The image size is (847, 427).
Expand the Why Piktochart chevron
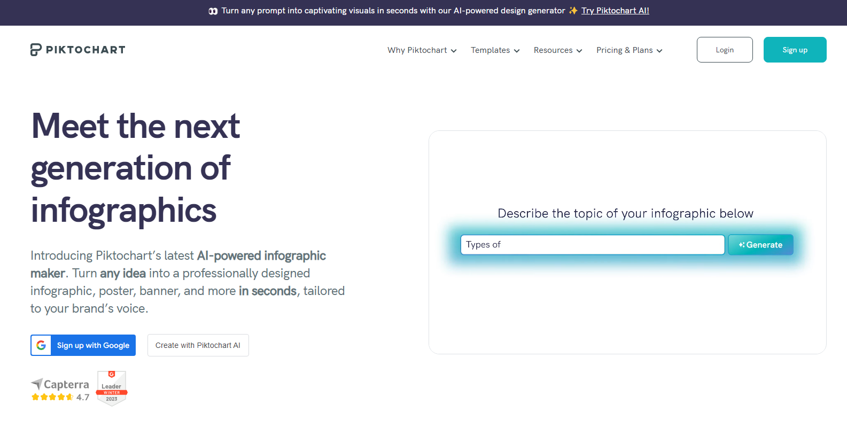coord(454,51)
